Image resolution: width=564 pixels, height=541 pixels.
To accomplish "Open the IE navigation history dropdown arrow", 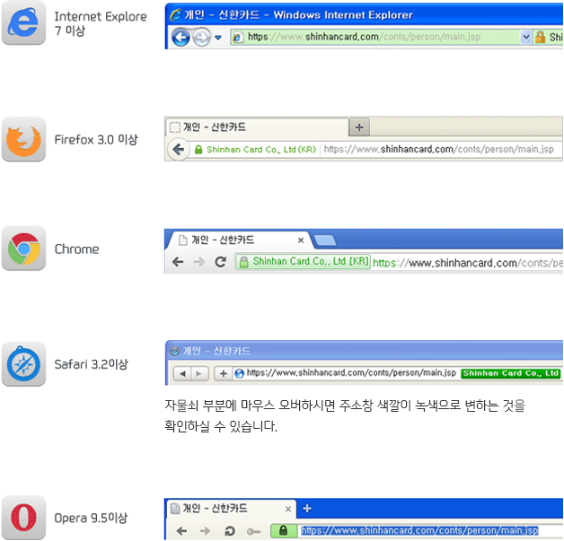I will pos(218,38).
